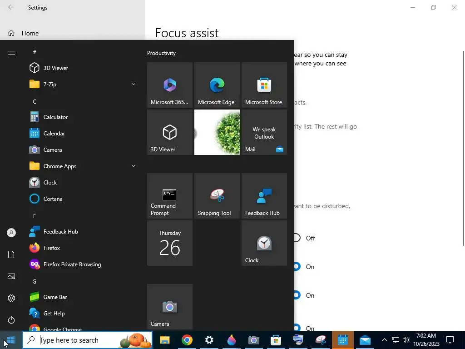The height and width of the screenshot is (349, 465).
Task: Open the Microsoft Edge tile
Action: [x=217, y=85]
